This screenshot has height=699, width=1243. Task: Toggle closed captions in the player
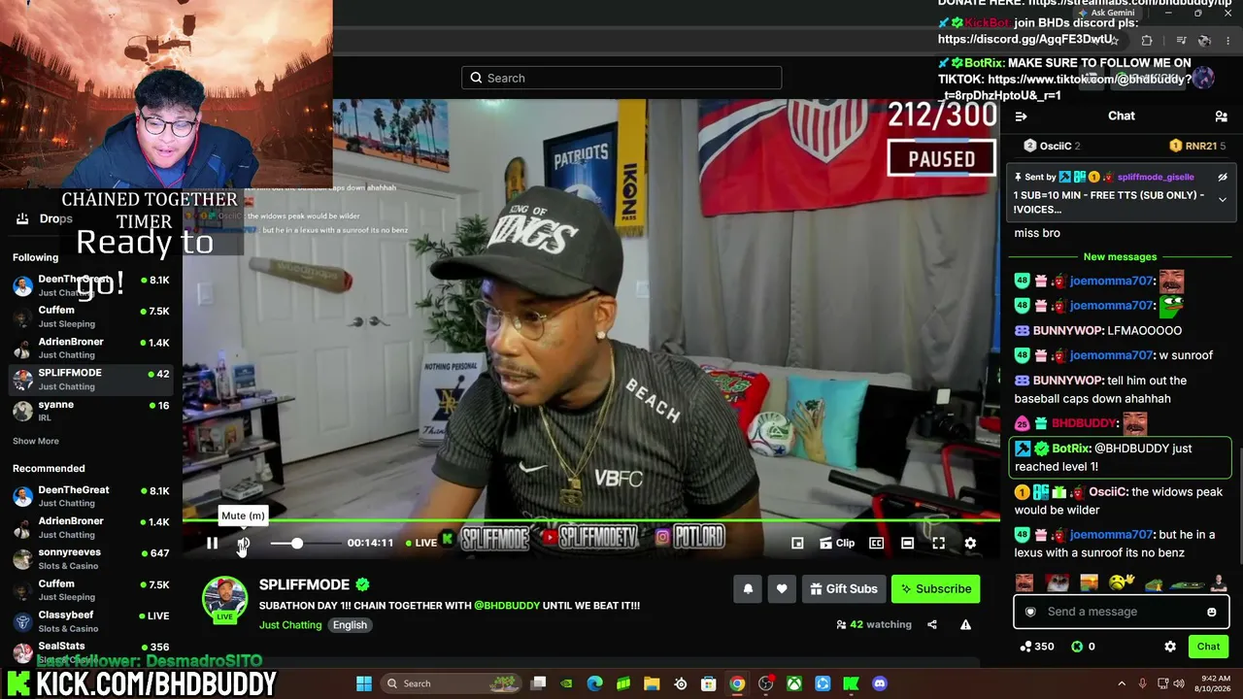point(876,544)
